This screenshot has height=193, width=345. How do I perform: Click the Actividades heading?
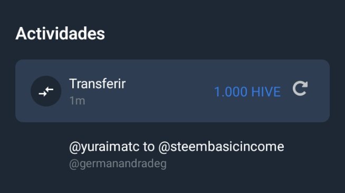(60, 33)
